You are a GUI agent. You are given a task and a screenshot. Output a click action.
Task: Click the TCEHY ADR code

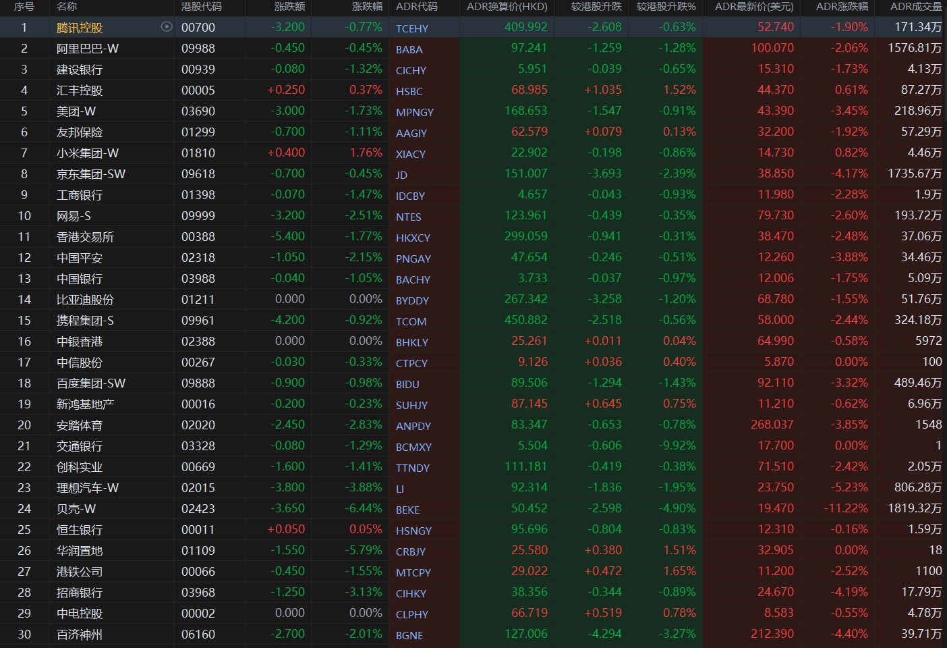point(412,28)
